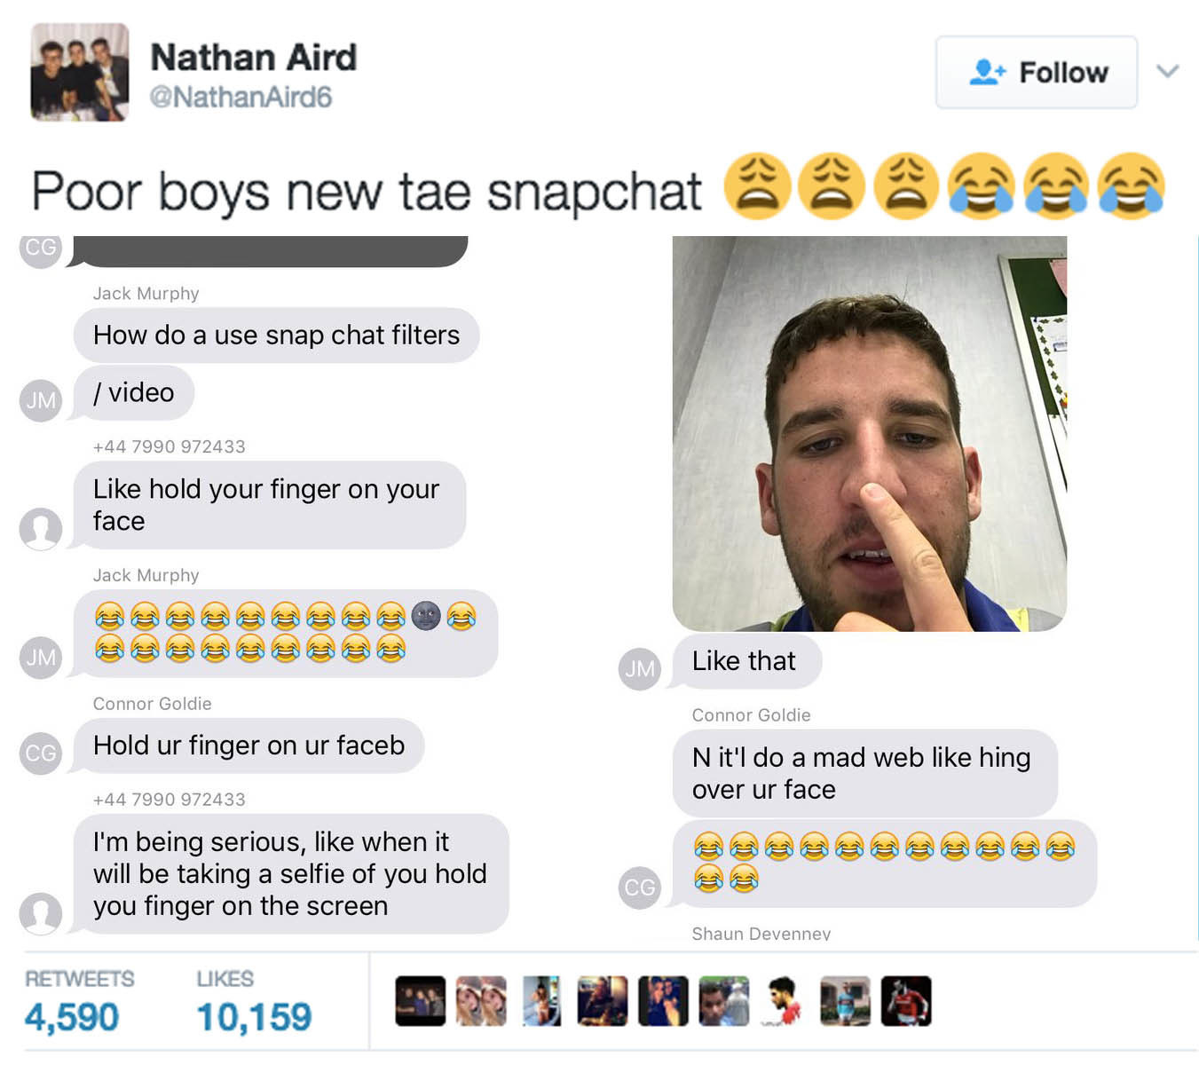The image size is (1199, 1065).
Task: Select 'How do a use snap chat filters' message
Action: 276,335
